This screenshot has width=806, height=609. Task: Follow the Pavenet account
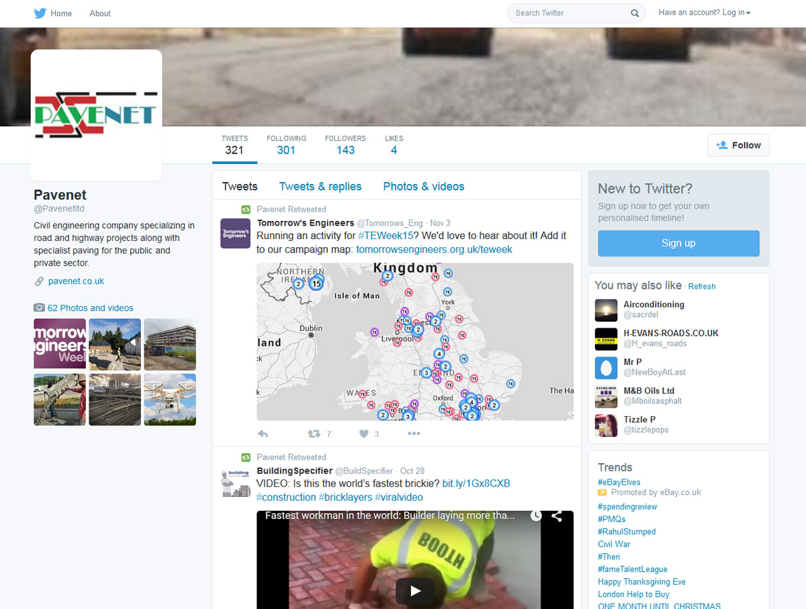click(x=738, y=146)
